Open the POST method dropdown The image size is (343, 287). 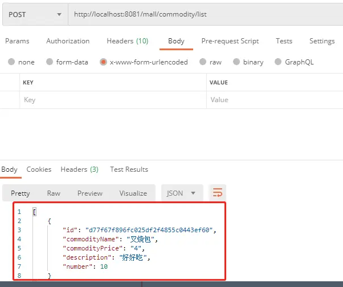[35, 14]
